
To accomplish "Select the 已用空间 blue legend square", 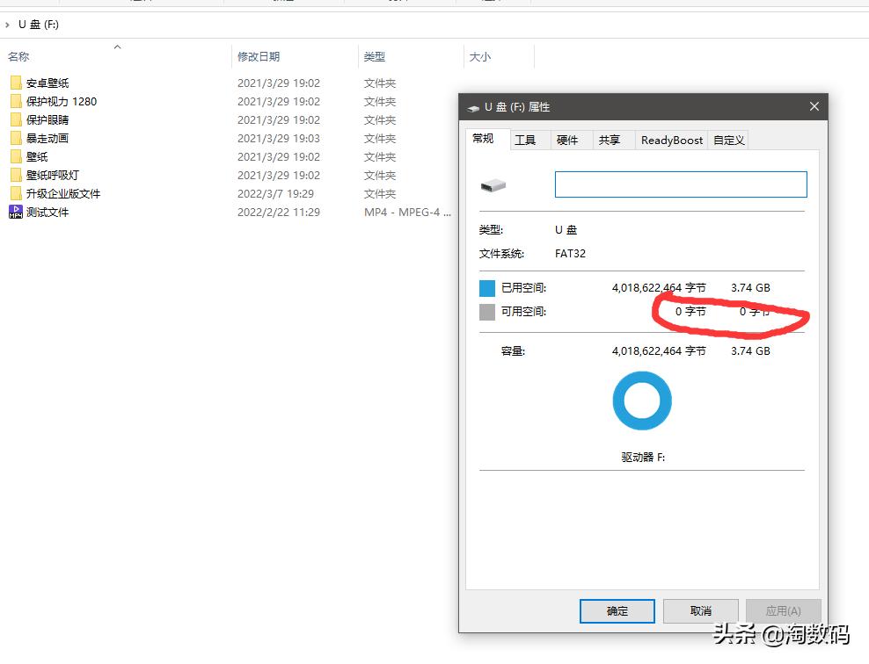I will point(487,287).
